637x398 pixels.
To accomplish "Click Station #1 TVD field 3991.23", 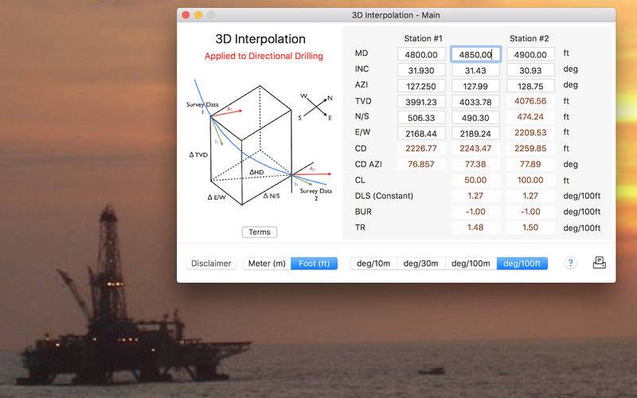I will (x=421, y=102).
